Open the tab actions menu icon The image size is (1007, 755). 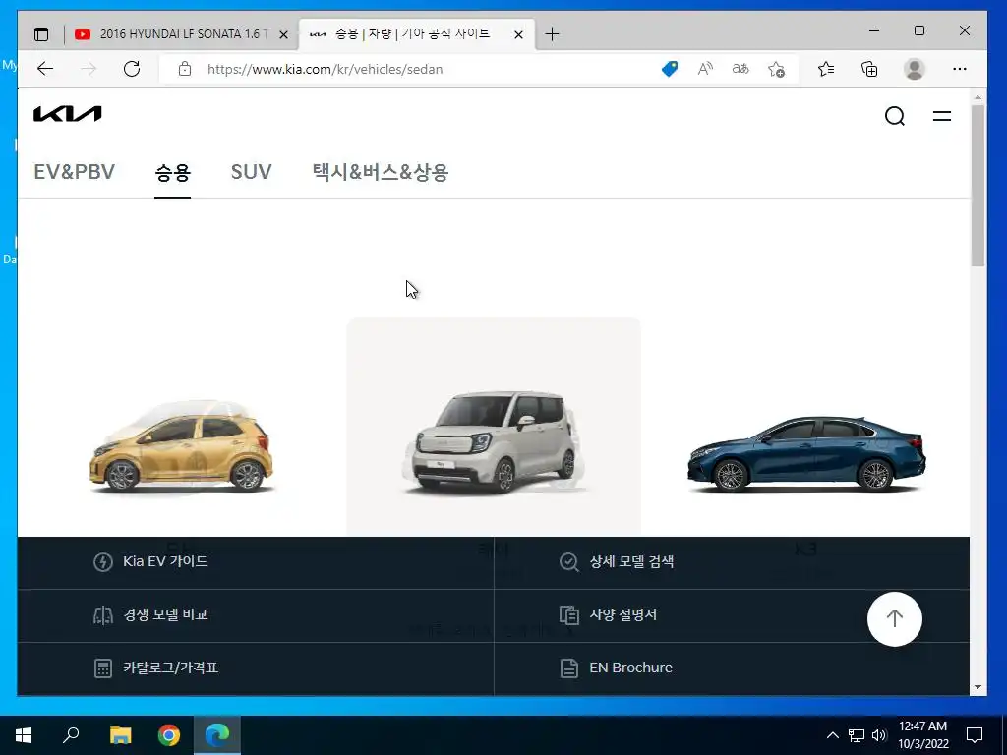[x=41, y=34]
